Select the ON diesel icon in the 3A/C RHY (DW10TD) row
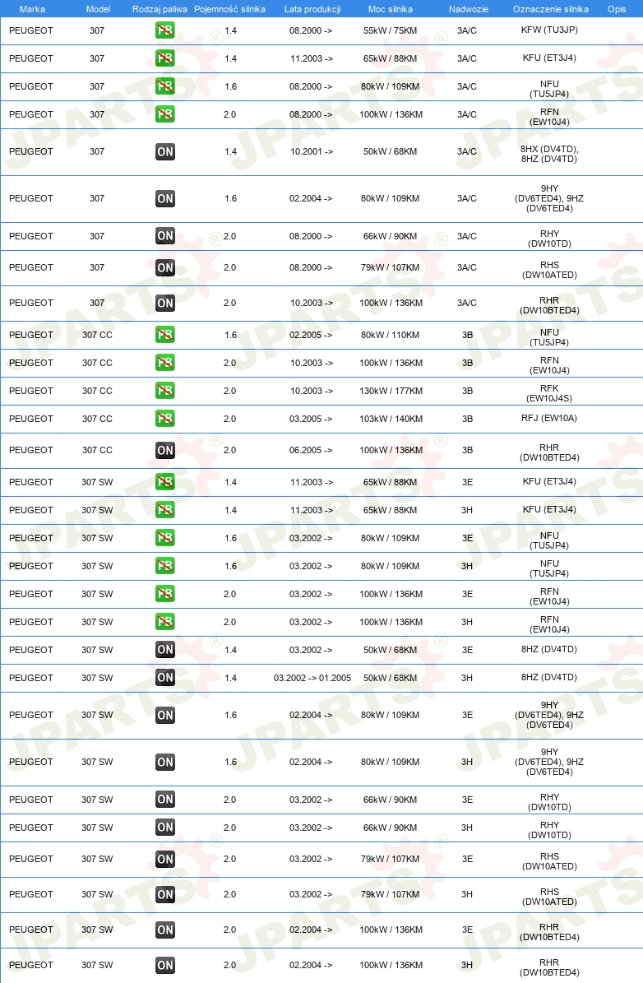This screenshot has width=643, height=983. click(x=164, y=236)
